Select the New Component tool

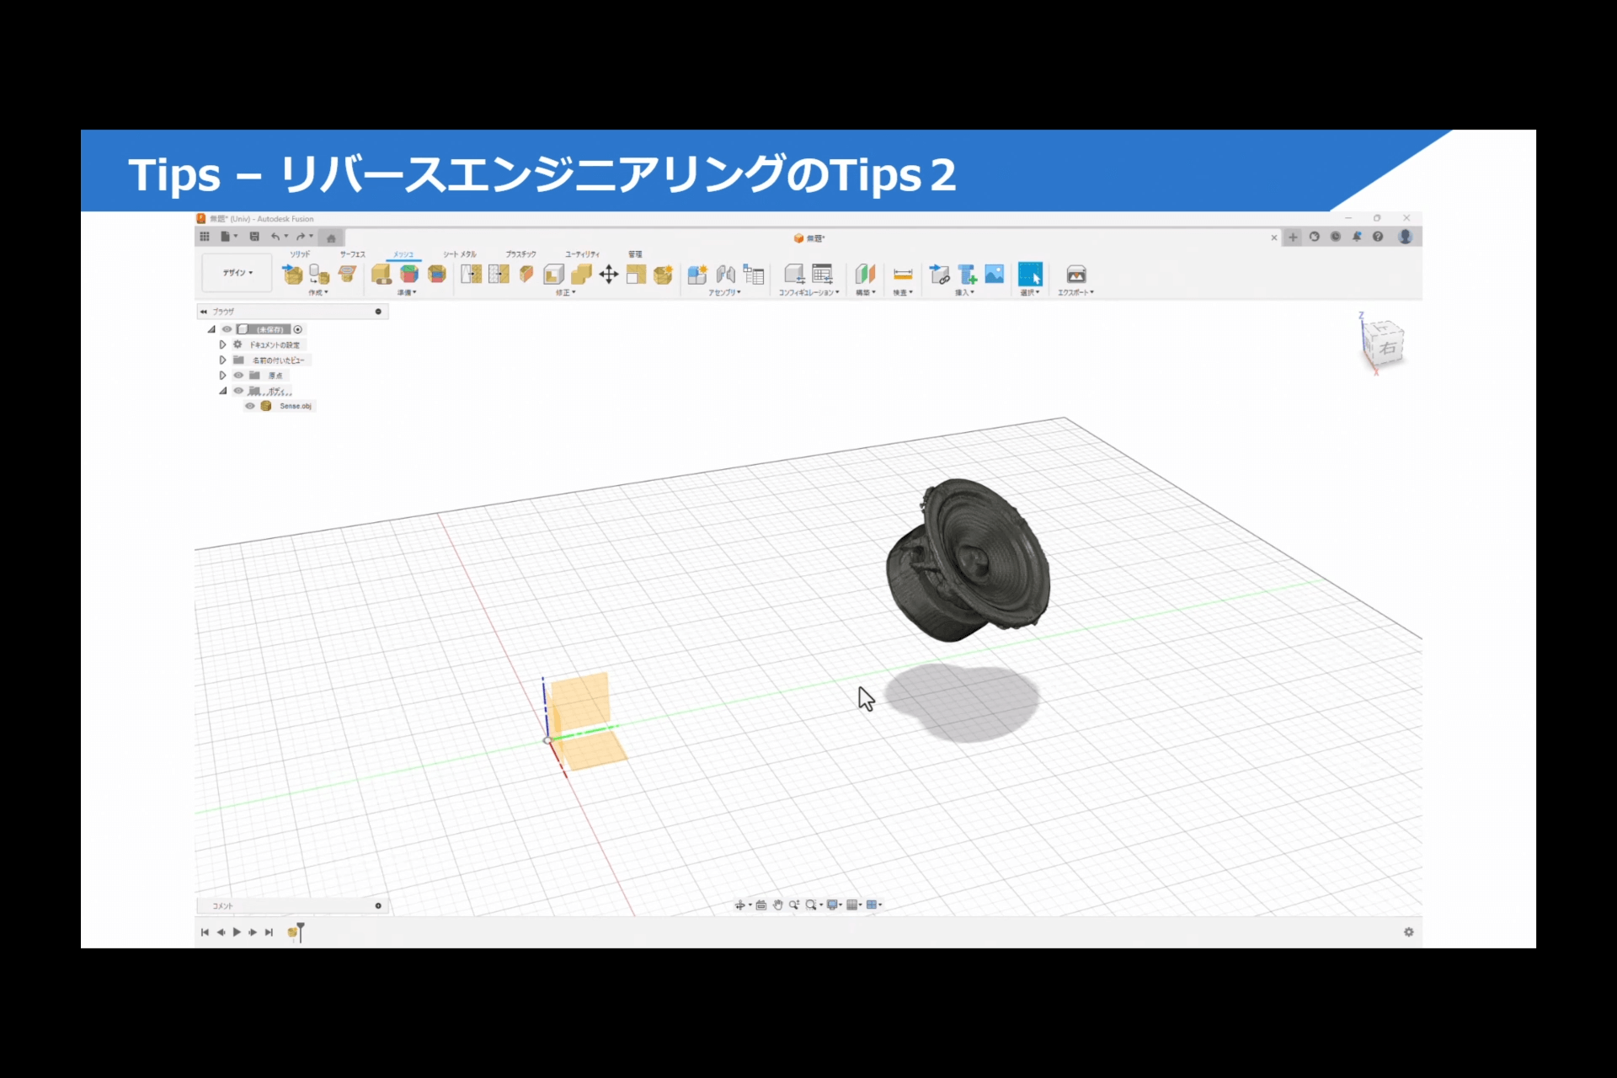click(x=697, y=274)
